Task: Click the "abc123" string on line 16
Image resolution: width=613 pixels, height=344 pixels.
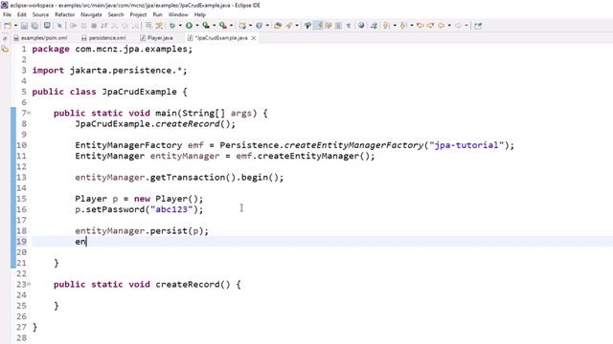Action: click(171, 209)
